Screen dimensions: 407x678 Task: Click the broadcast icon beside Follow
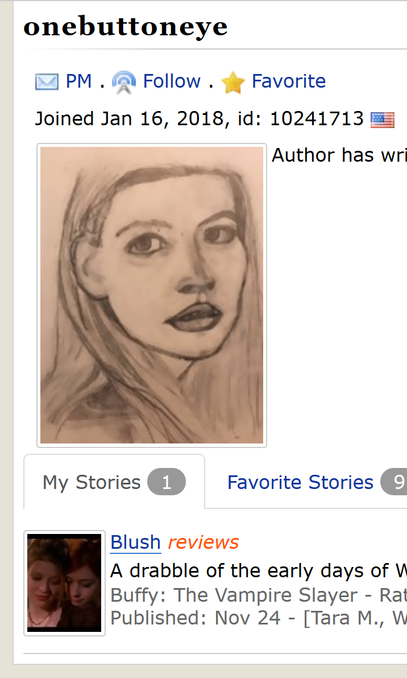[124, 82]
